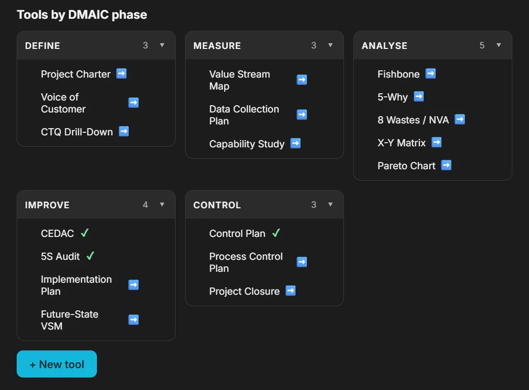The image size is (529, 390).
Task: Click the green checkmark next to 5S Audit
Action: coord(90,256)
